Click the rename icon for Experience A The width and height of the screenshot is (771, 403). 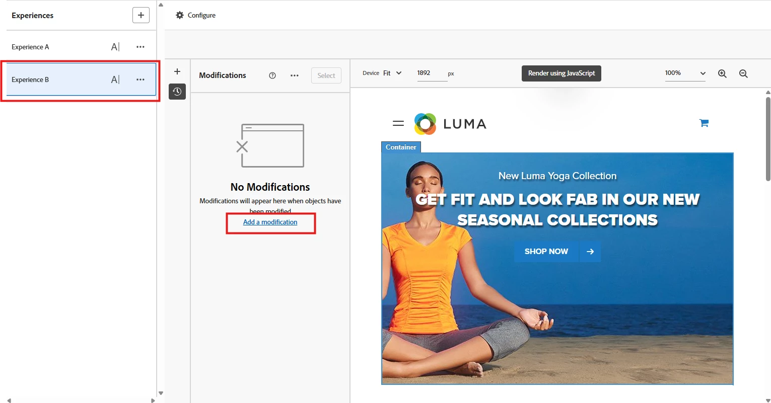click(x=115, y=47)
